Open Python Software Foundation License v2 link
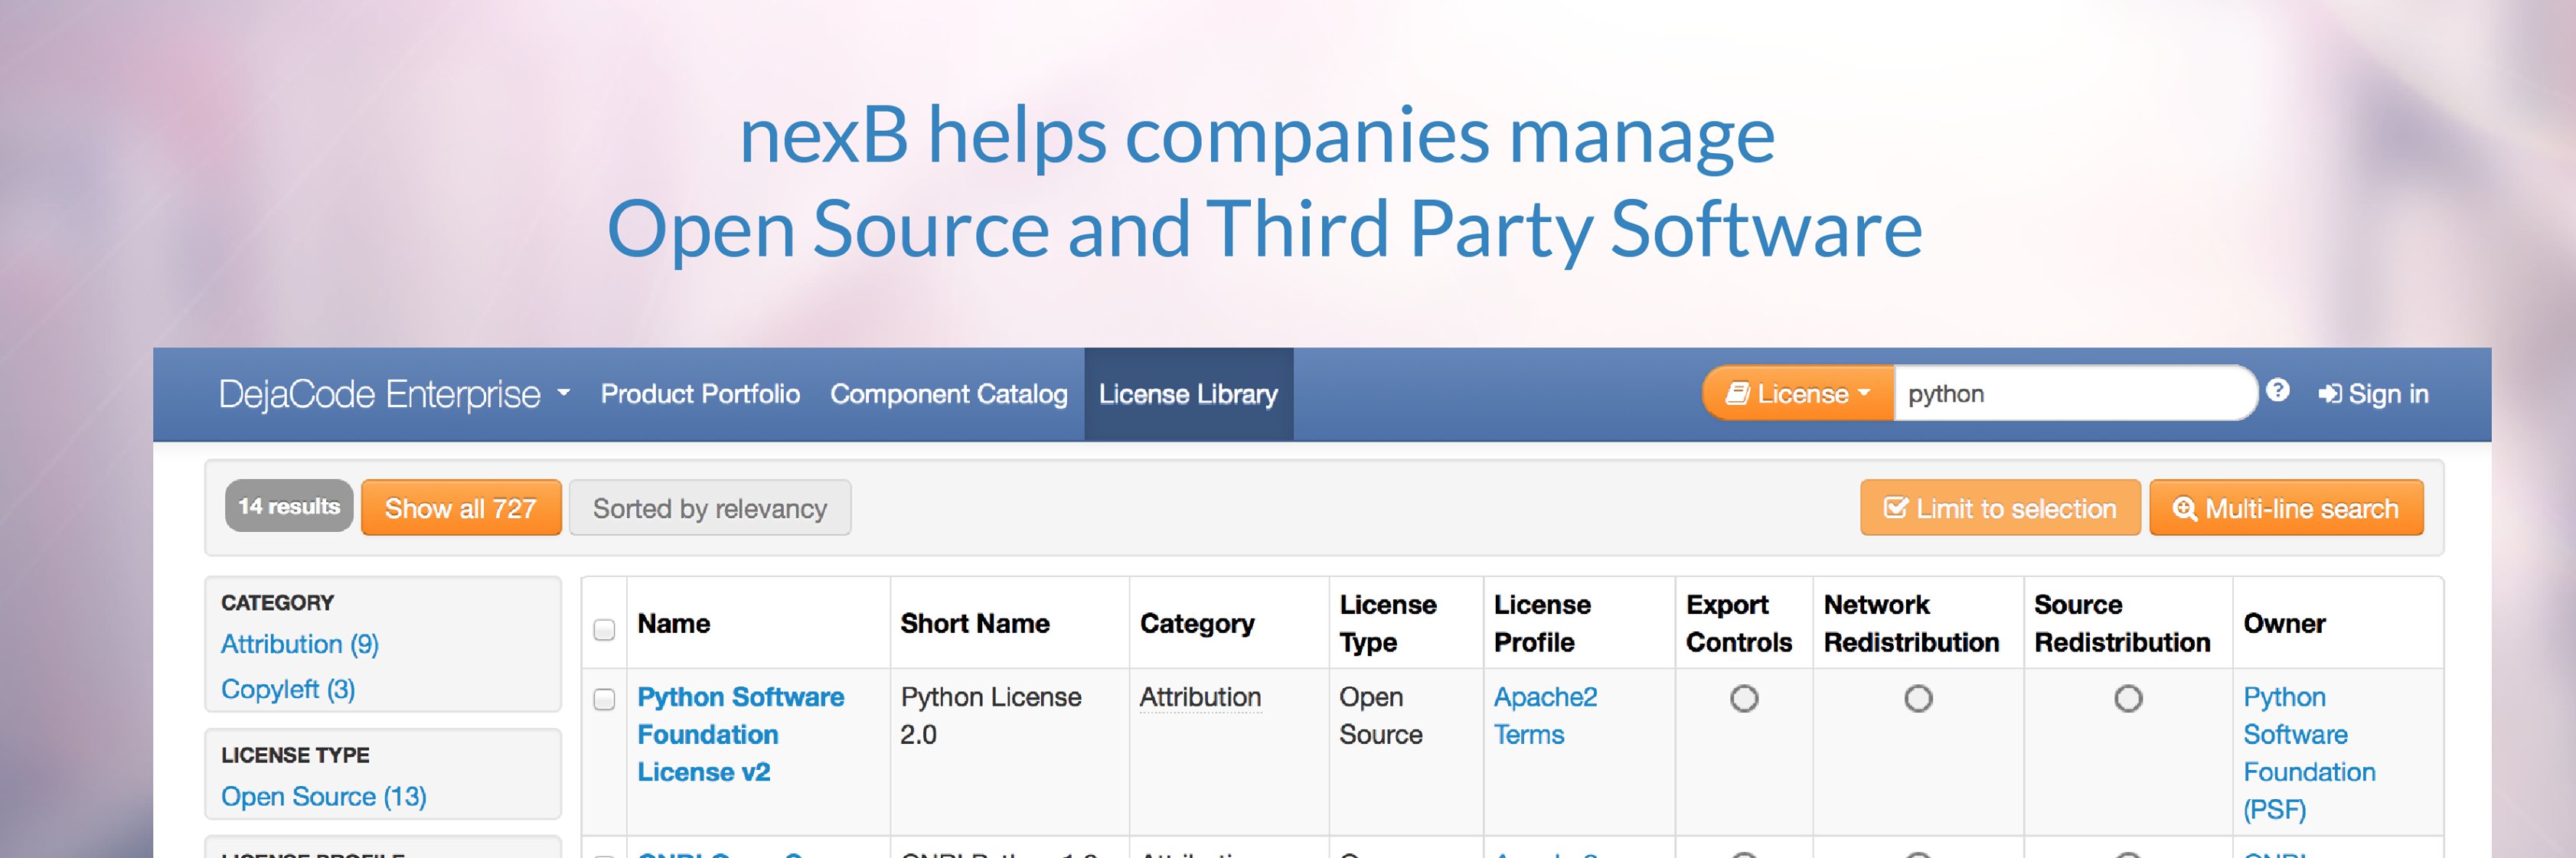Screen dimensions: 2576x858 tap(741, 734)
